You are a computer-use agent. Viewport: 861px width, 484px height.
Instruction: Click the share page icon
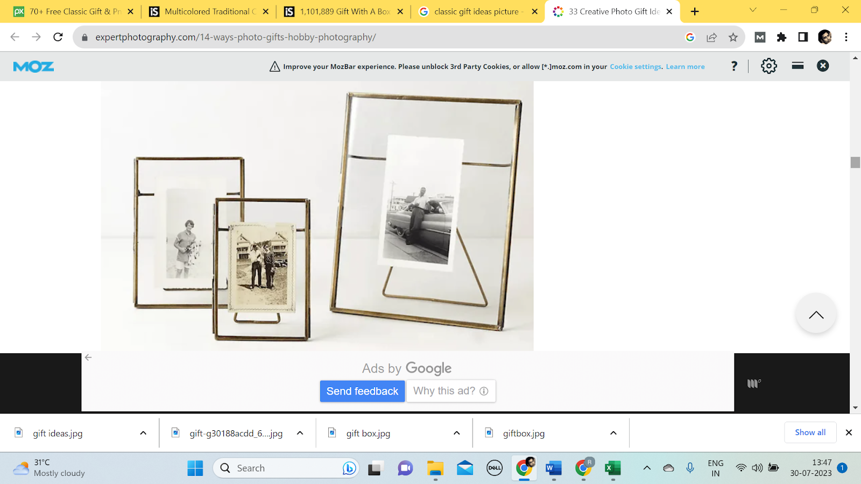[x=711, y=37]
